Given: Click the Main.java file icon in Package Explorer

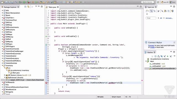Looking at the screenshot, I should point(11,73).
